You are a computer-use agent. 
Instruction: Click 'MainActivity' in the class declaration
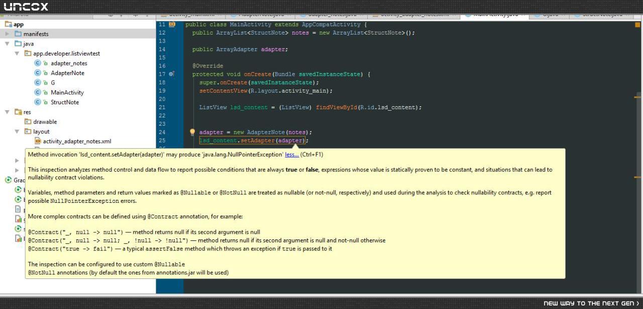click(x=250, y=25)
